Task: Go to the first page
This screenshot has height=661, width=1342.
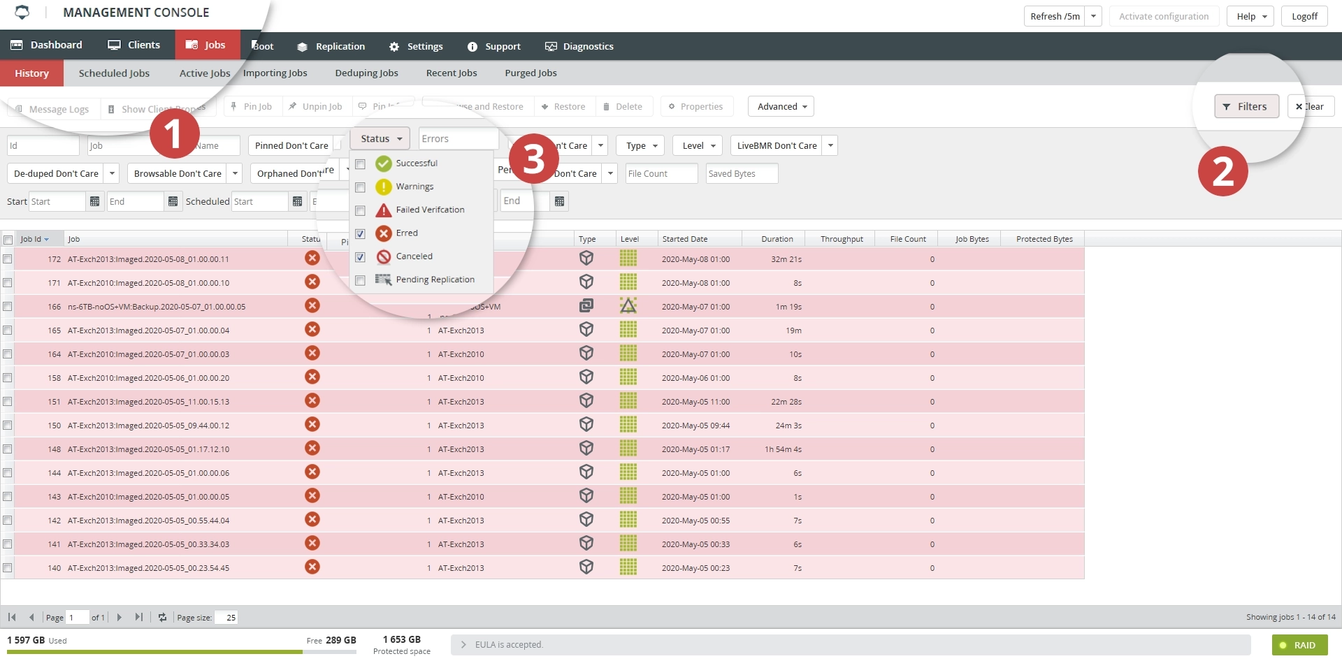Action: point(12,617)
